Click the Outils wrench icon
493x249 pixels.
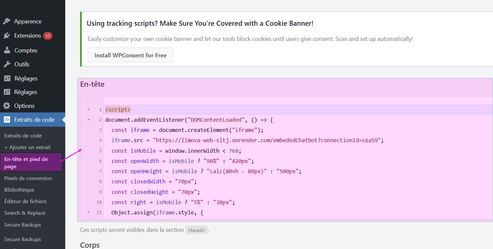tap(7, 64)
